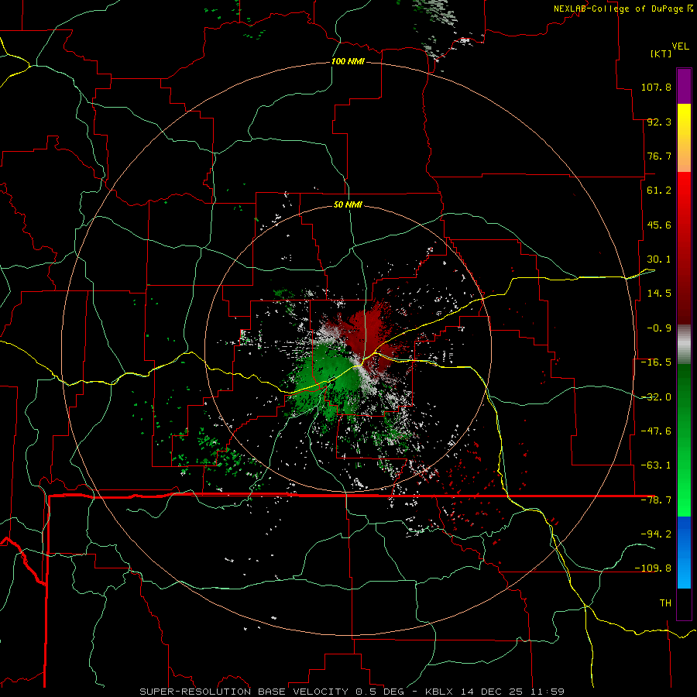Click the 76.7 velocity scale value
This screenshot has height=697, width=697.
pos(659,156)
